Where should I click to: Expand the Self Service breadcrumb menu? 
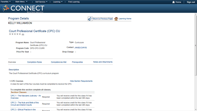coord(41,2)
